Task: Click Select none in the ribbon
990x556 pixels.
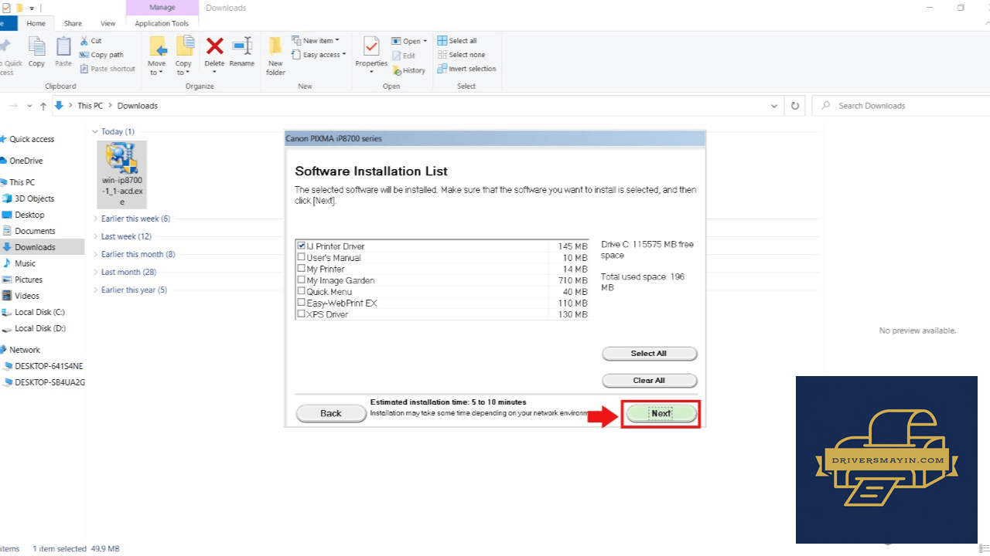Action: click(x=461, y=55)
